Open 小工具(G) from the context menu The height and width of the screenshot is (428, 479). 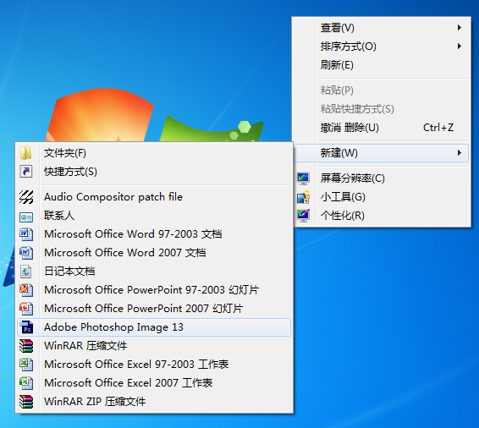[x=381, y=197]
